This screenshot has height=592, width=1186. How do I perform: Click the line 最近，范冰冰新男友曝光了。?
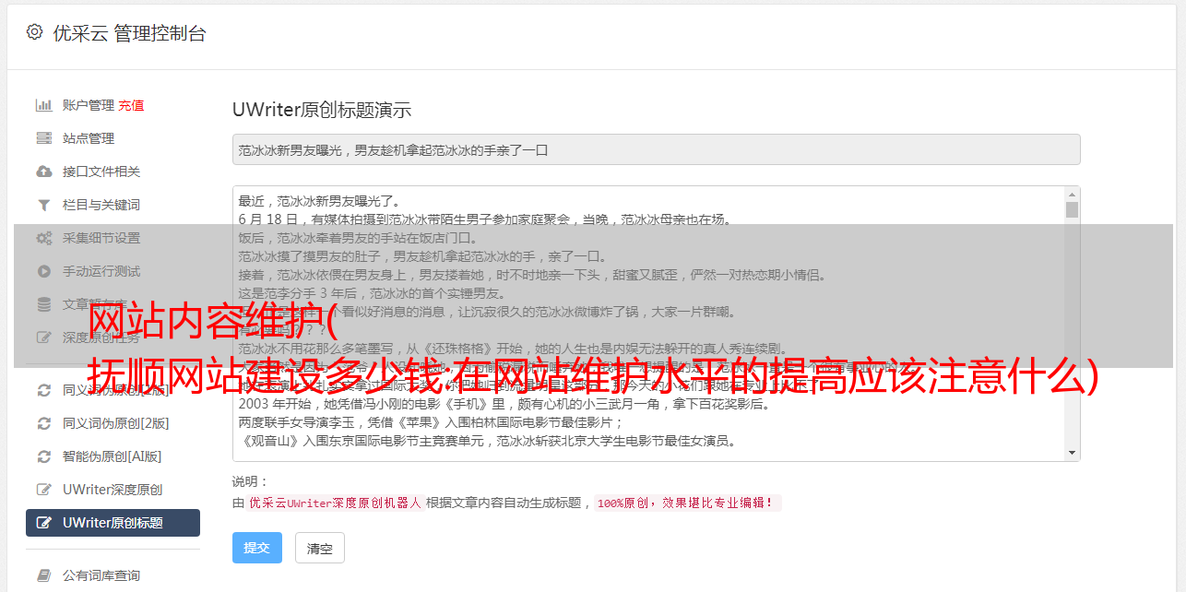pyautogui.click(x=319, y=201)
